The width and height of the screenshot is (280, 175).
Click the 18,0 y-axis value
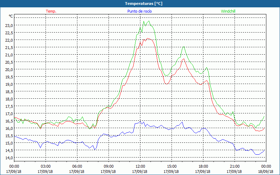tap(9, 99)
